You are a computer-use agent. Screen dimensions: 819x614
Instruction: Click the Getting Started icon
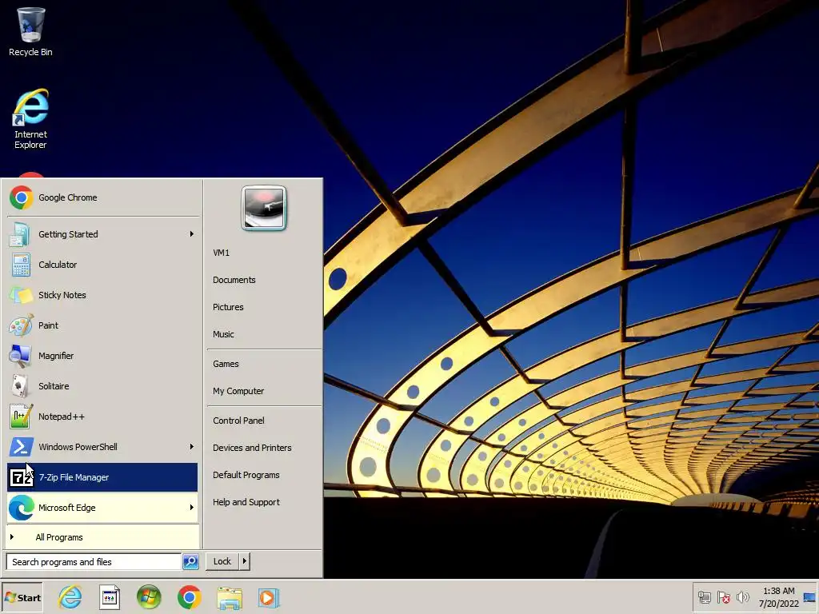21,234
